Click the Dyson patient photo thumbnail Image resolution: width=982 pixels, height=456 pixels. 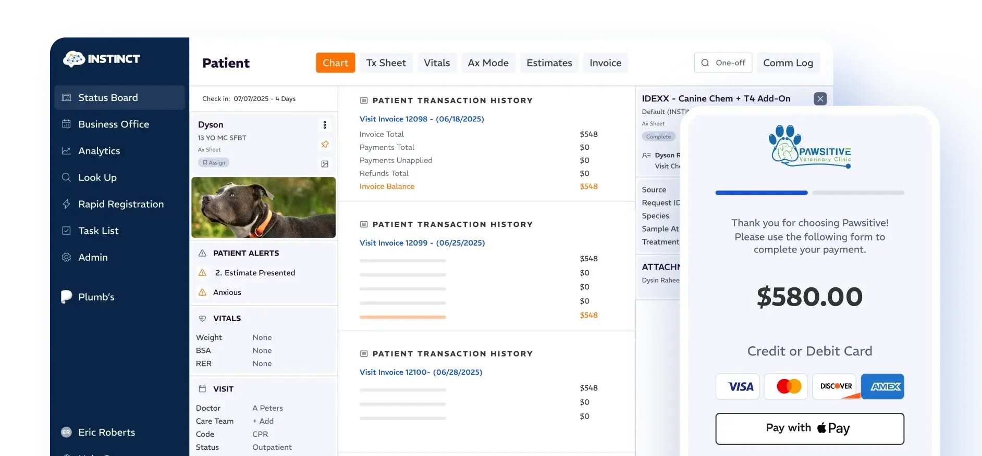tap(263, 207)
